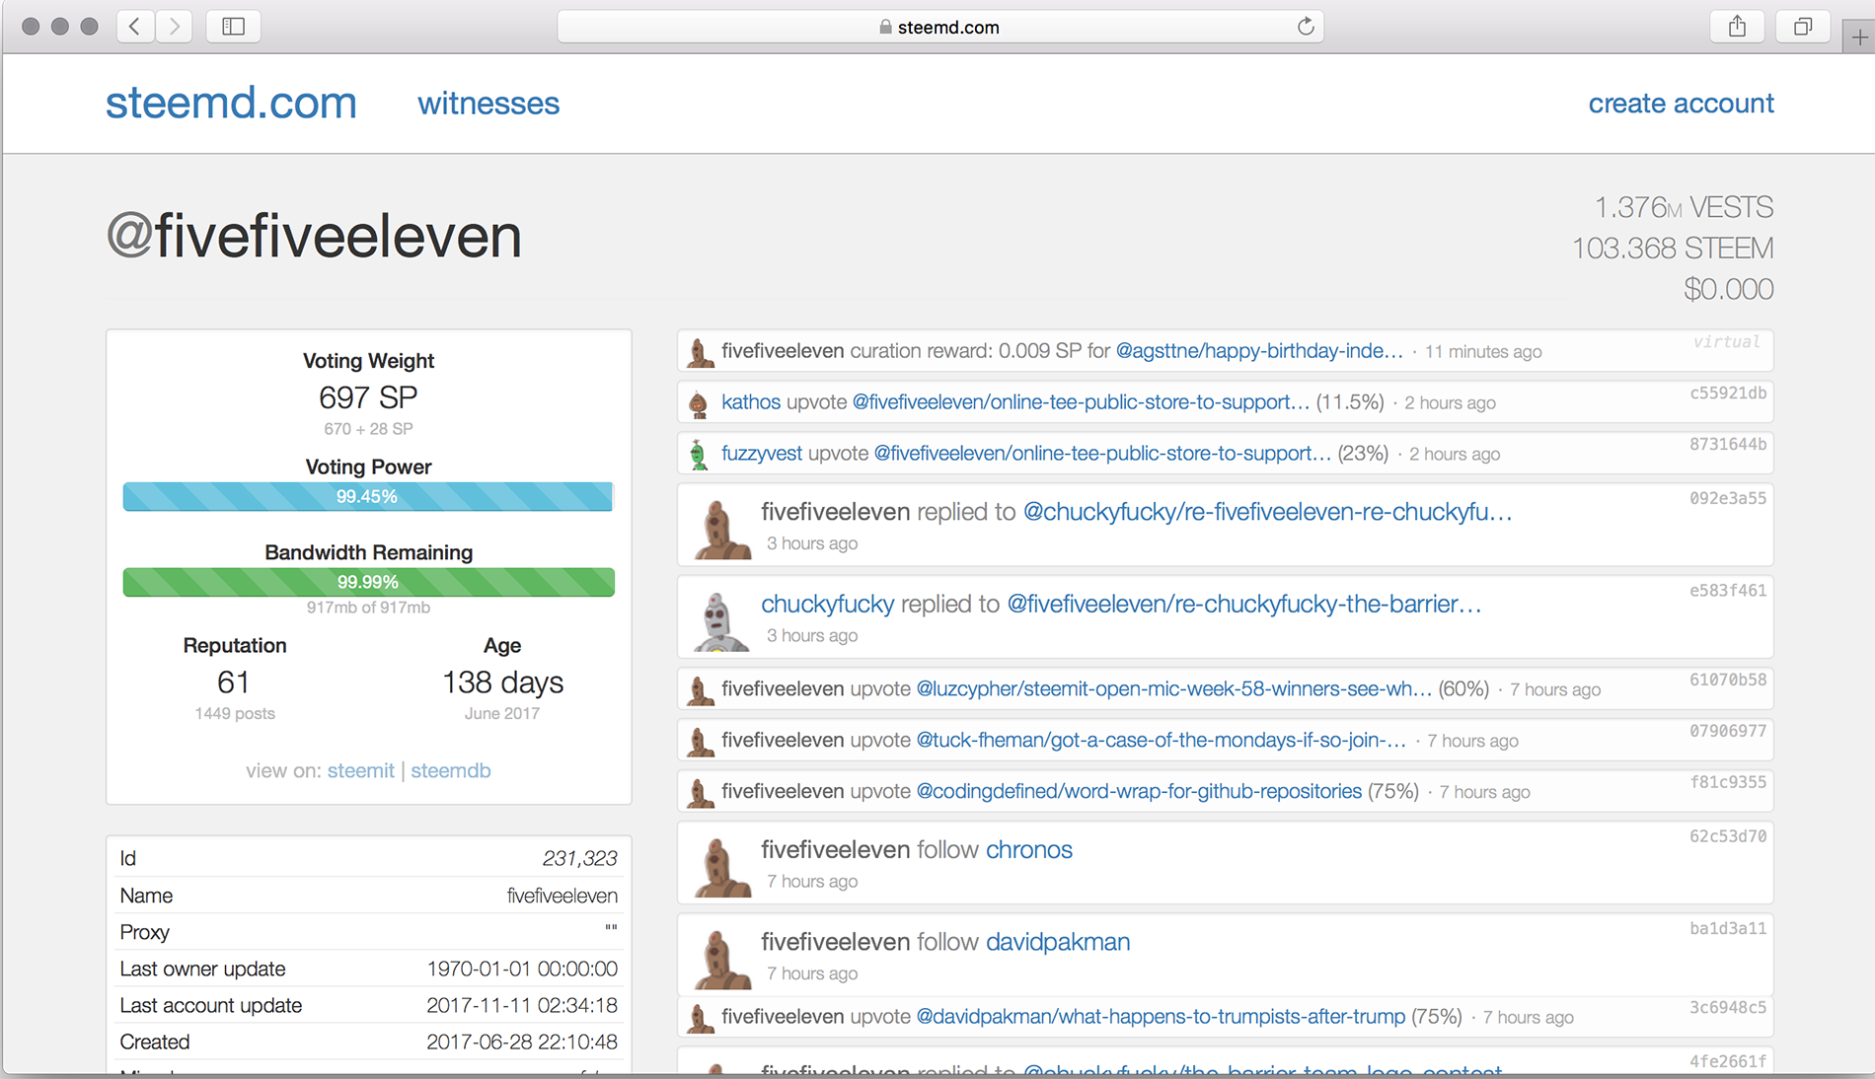Click the Age value 138 days
The height and width of the screenshot is (1079, 1875).
[502, 682]
